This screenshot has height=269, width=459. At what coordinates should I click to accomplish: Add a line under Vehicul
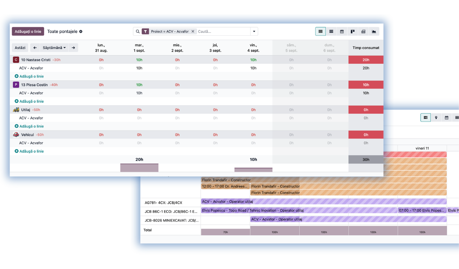click(x=29, y=151)
